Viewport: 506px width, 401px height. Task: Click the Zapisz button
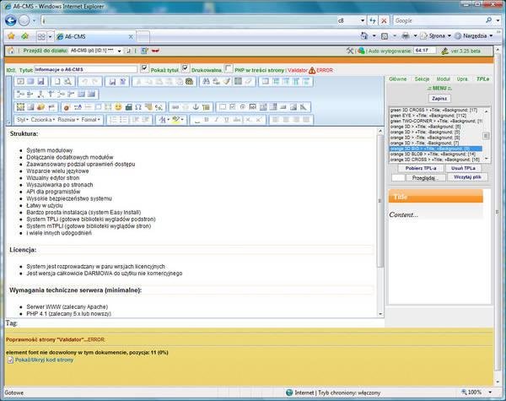point(439,98)
